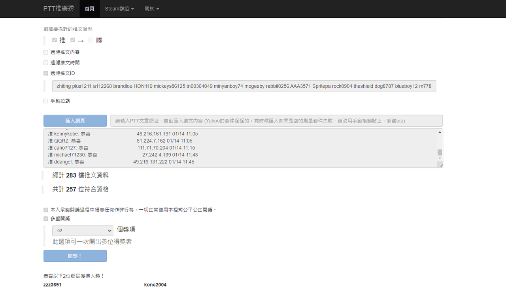This screenshot has width=506, height=293.
Task: Click the kennykobe comment row
Action: (123, 134)
